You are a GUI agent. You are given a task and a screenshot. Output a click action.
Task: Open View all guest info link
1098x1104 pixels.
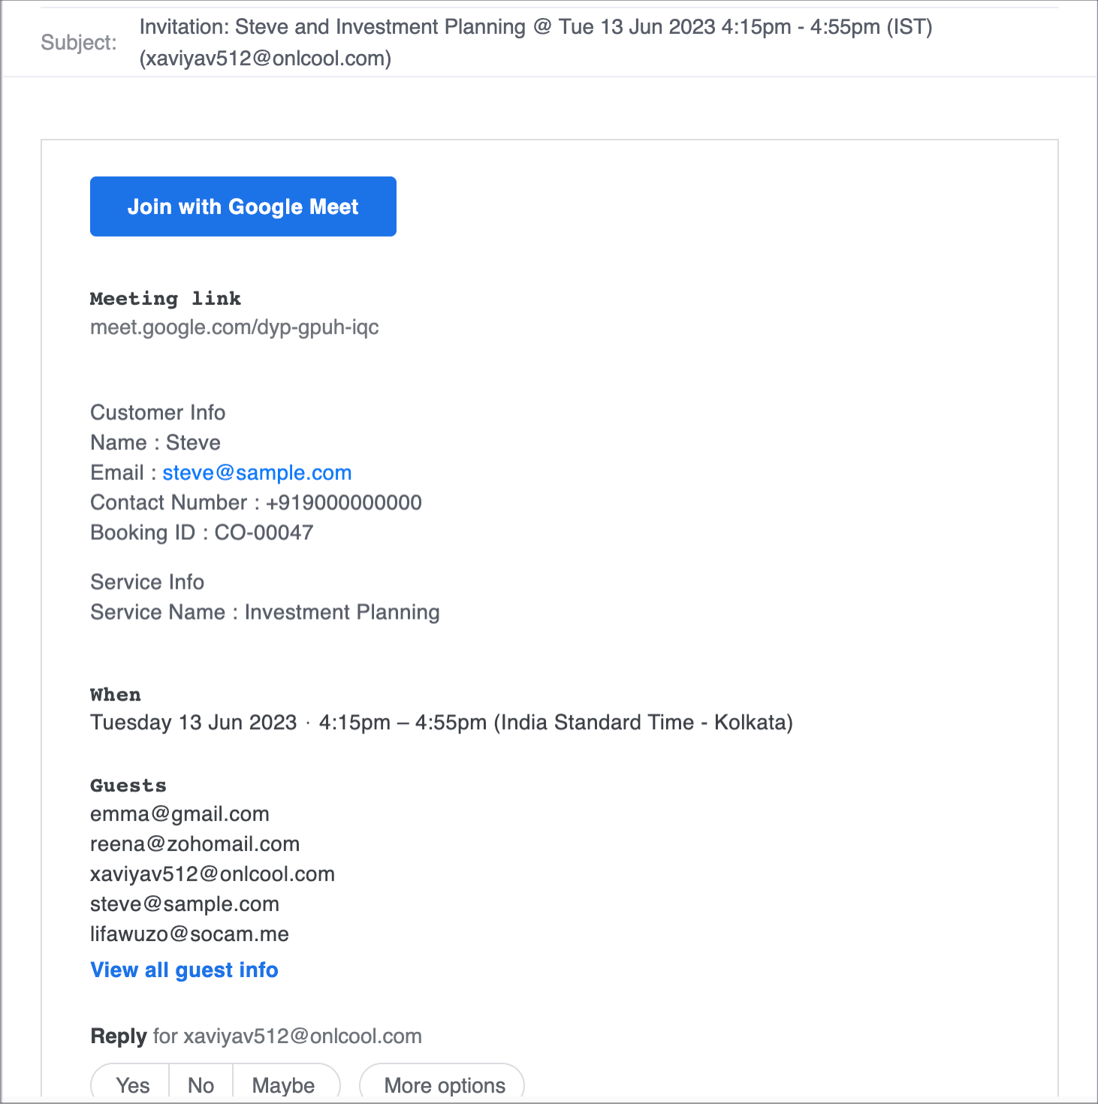[184, 970]
